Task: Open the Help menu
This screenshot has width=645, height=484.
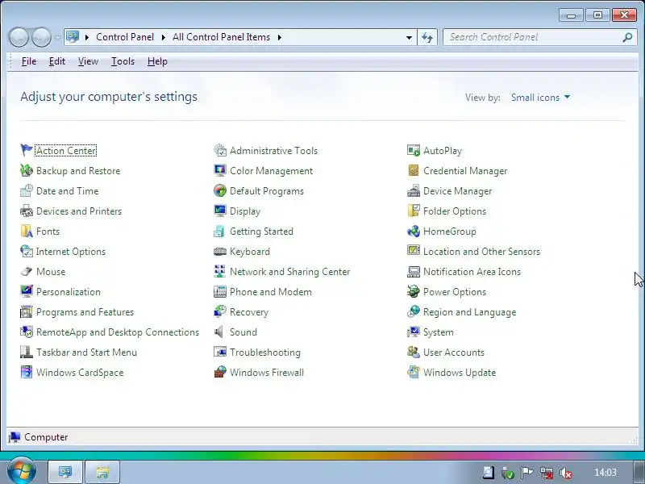Action: click(x=157, y=61)
